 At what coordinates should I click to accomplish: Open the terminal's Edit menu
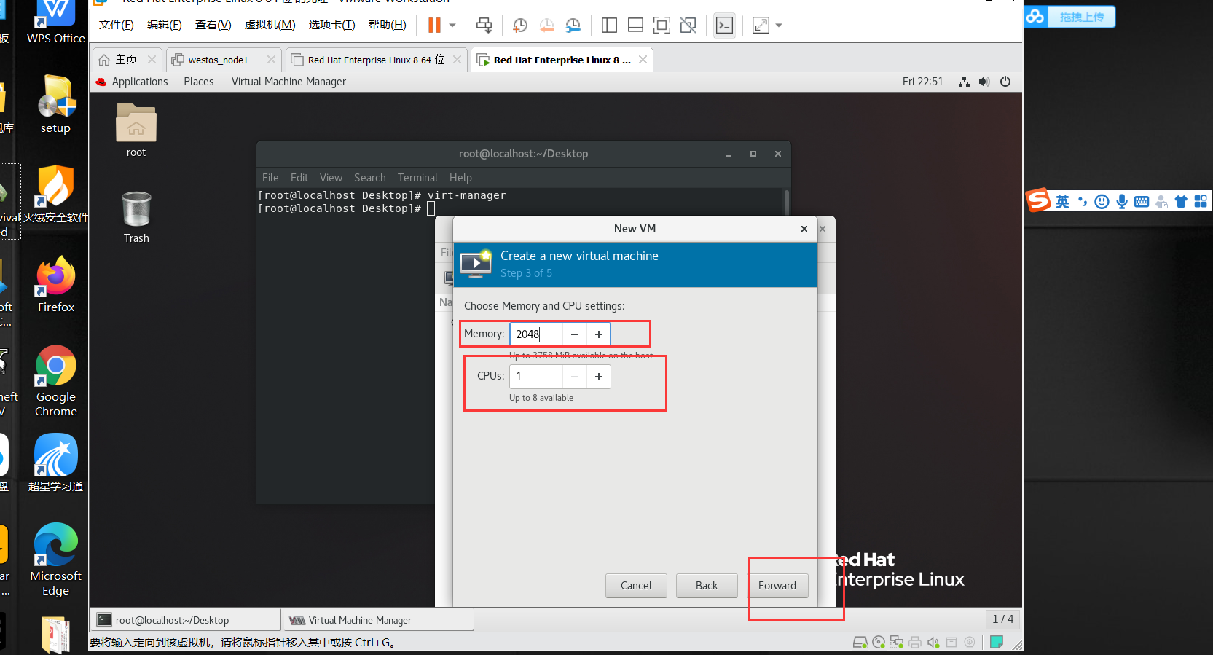click(299, 178)
